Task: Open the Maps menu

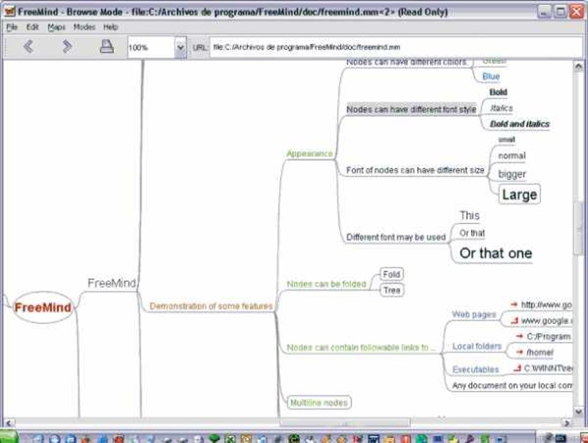Action: [56, 27]
